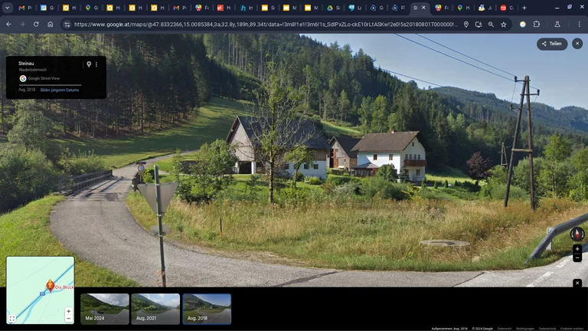Zoom in the Street View image
Viewport: 588px width, 331px height.
tap(577, 249)
